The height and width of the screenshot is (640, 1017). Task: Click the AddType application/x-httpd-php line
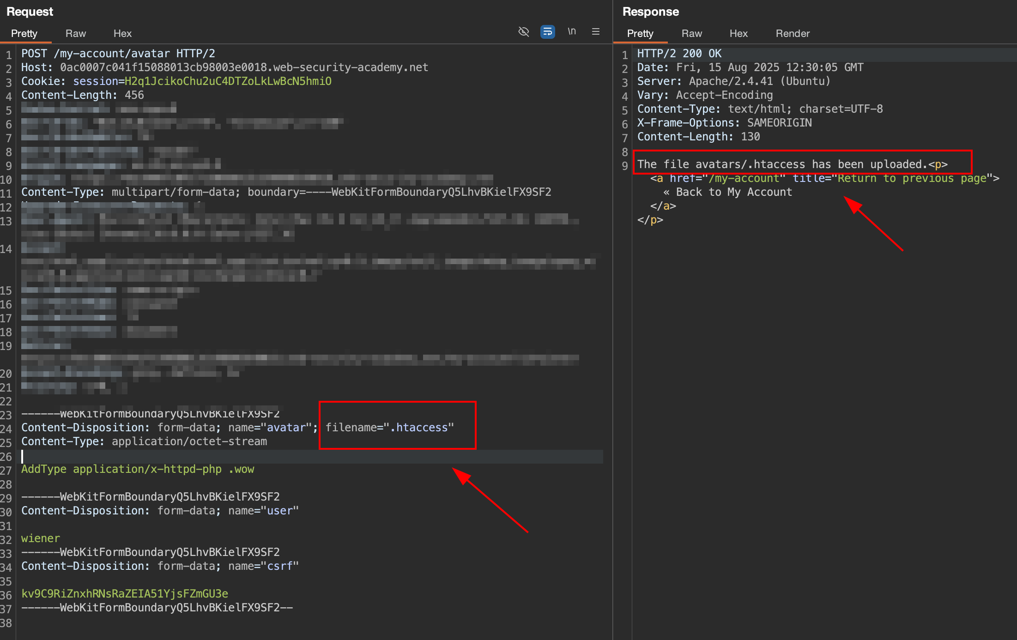pyautogui.click(x=138, y=469)
